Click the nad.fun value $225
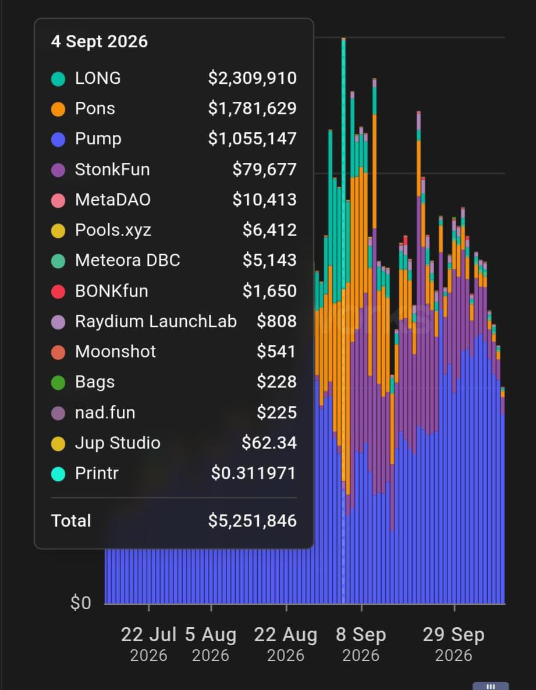The height and width of the screenshot is (690, 536). coord(277,412)
